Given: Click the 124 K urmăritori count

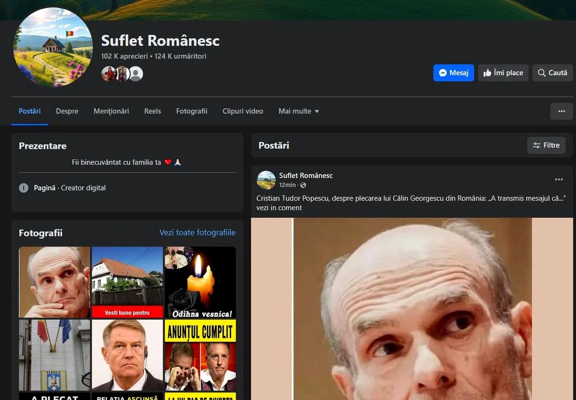Looking at the screenshot, I should 181,56.
